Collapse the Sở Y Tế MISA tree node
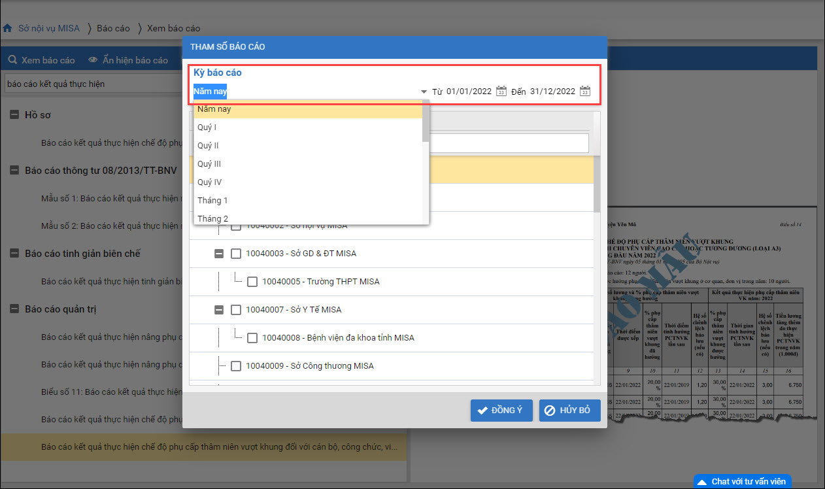 click(x=220, y=310)
